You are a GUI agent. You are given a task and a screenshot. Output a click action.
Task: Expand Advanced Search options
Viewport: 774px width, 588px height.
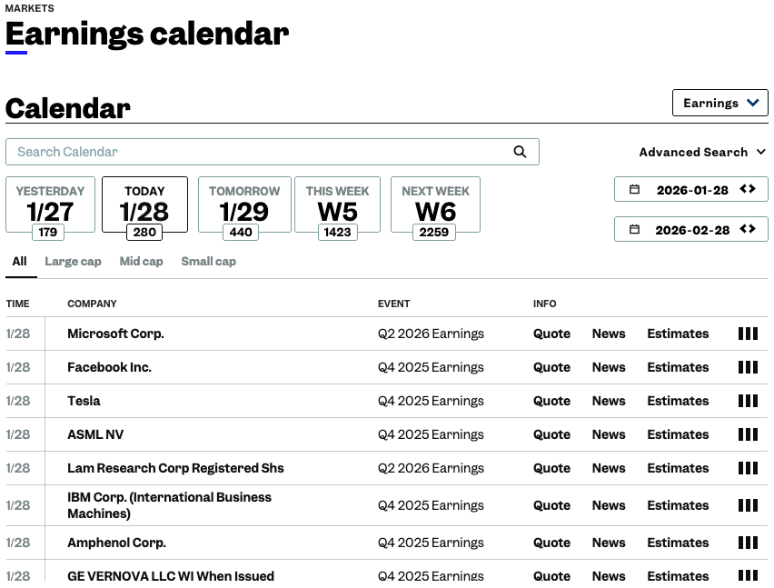[702, 152]
